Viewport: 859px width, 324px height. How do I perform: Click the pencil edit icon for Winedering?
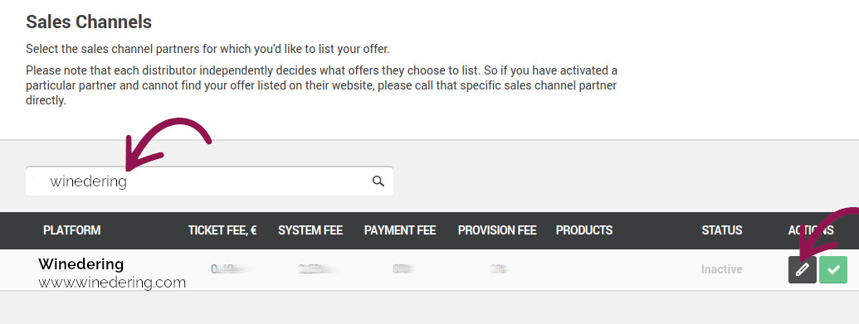803,269
